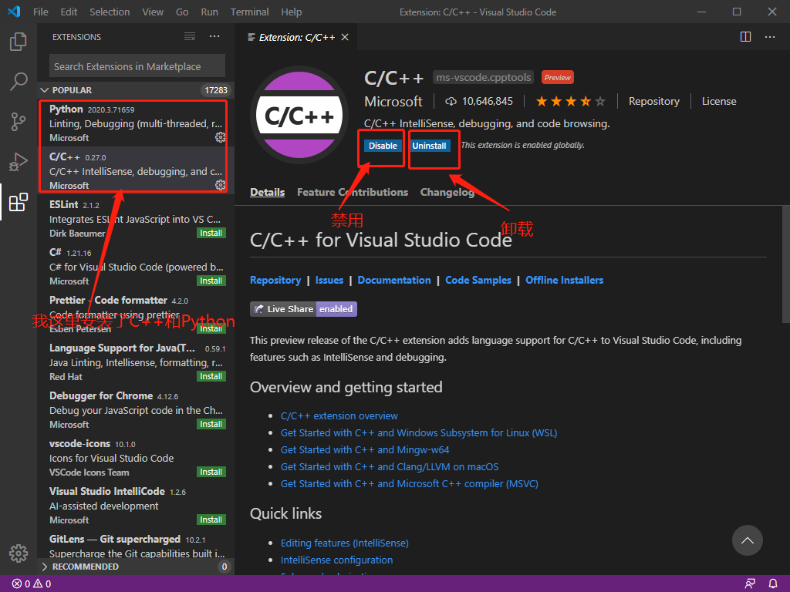Open the View menu
This screenshot has height=592, width=790.
tap(153, 12)
